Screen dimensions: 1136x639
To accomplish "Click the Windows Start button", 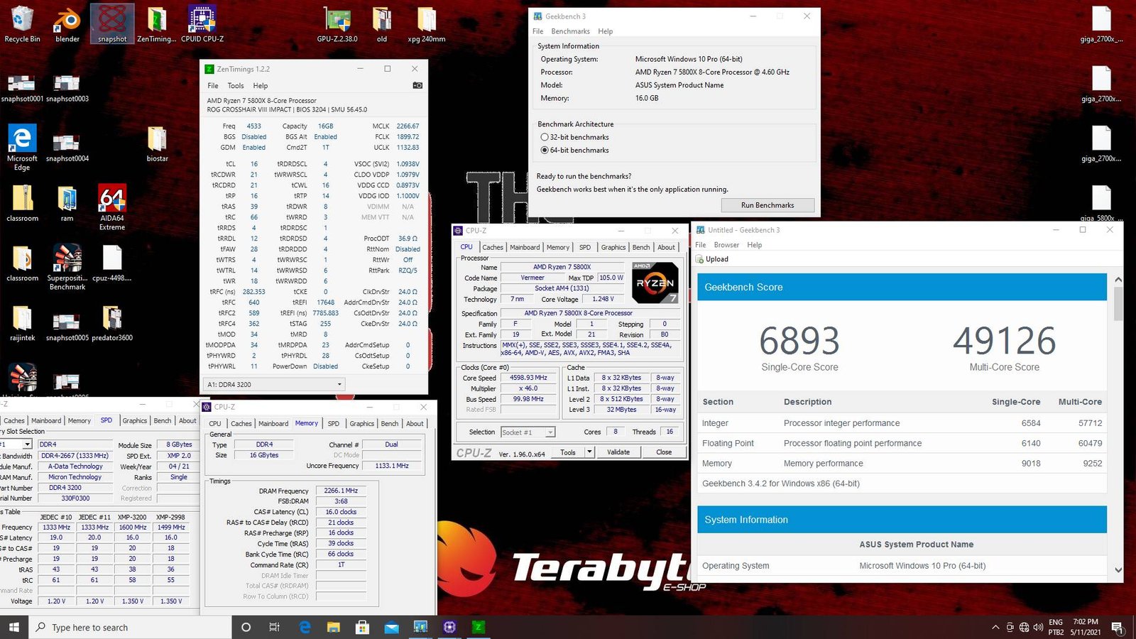I will coord(14,627).
